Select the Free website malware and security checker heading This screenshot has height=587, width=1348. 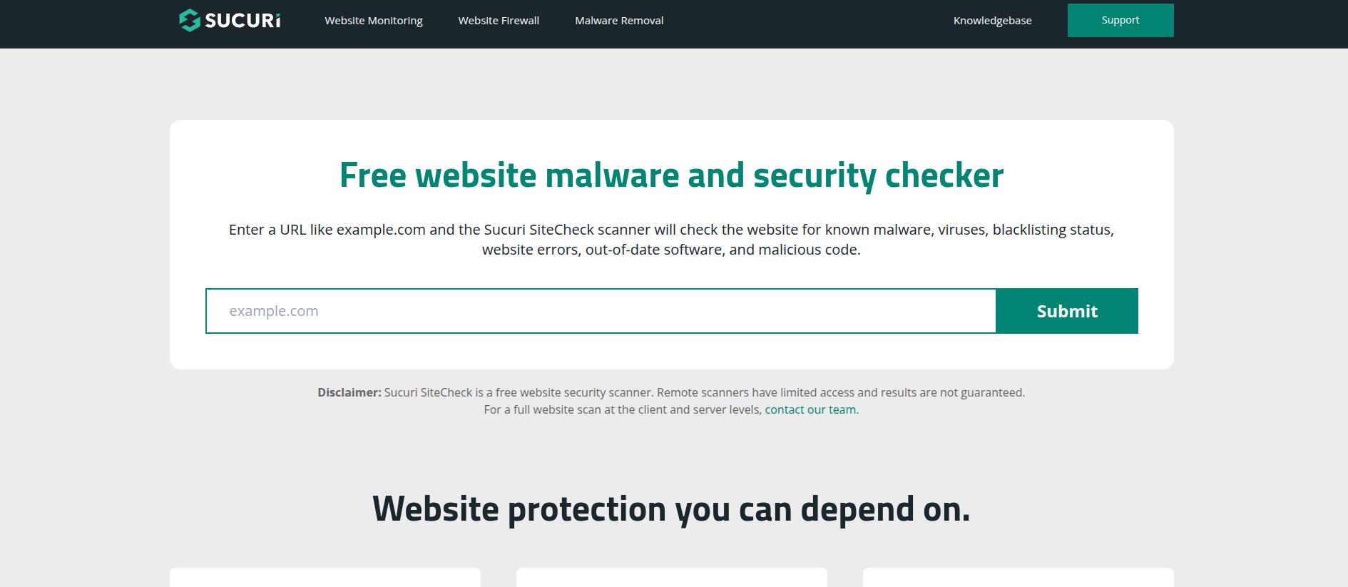coord(671,175)
